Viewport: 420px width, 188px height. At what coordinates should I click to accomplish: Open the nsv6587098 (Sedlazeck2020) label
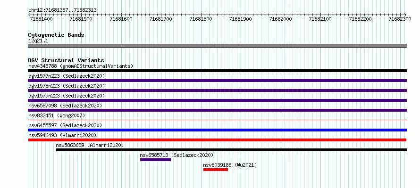(x=65, y=106)
